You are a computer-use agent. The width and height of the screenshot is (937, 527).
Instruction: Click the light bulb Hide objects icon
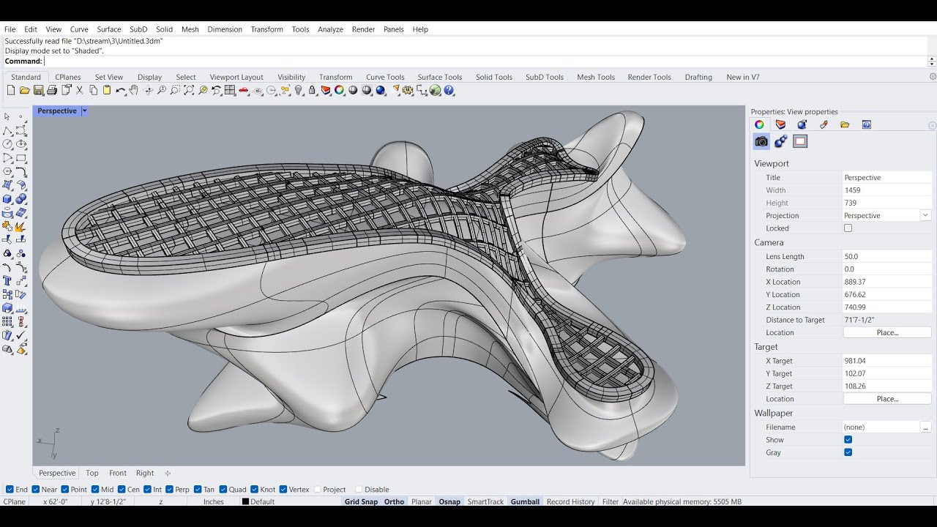pos(299,90)
